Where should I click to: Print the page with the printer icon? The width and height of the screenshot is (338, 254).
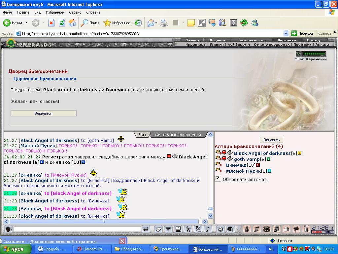pos(164,23)
